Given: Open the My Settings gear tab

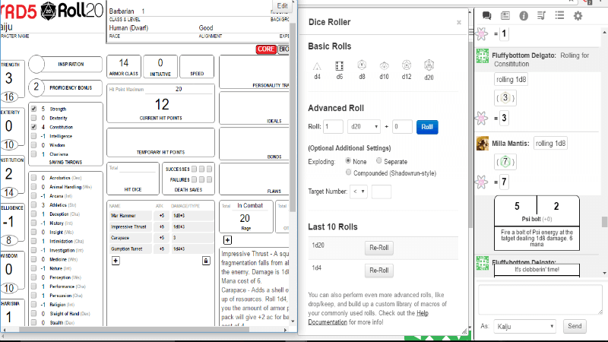Looking at the screenshot, I should 578,15.
